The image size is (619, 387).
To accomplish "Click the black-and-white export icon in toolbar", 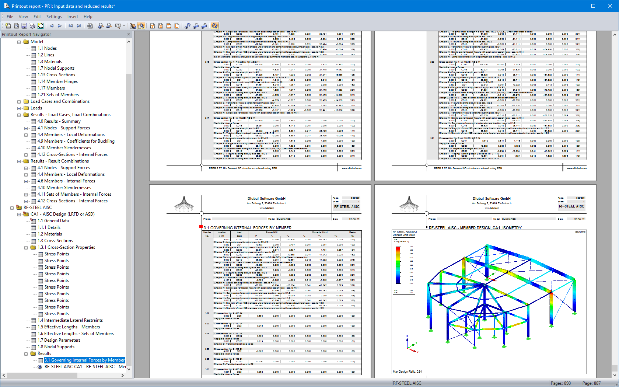I will pos(41,26).
